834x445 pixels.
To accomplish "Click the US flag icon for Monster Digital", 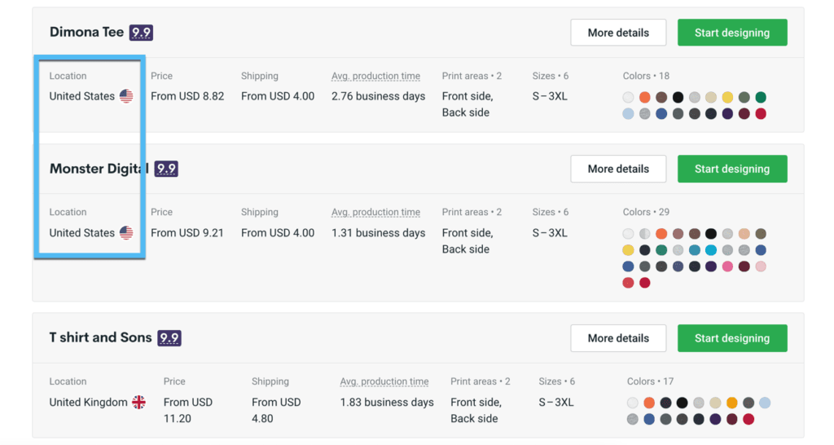I will click(x=126, y=233).
